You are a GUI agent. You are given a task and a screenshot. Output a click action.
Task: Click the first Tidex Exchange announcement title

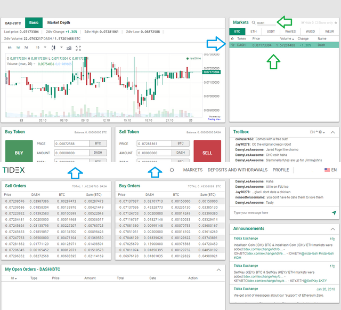point(246,239)
